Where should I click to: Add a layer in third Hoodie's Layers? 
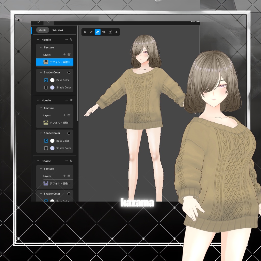tap(64, 176)
